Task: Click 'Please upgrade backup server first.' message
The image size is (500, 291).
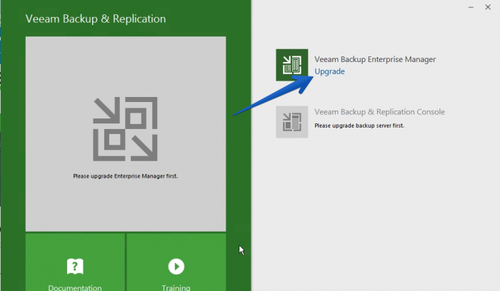Action: click(359, 126)
